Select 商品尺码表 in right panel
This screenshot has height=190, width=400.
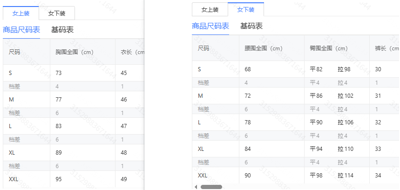tap(210, 26)
